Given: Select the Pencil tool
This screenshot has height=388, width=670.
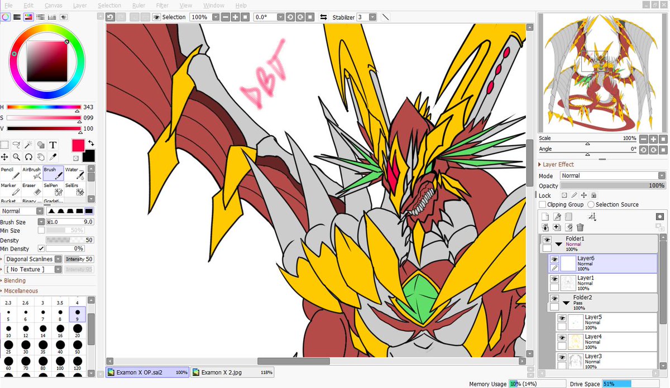Looking at the screenshot, I should 11,173.
